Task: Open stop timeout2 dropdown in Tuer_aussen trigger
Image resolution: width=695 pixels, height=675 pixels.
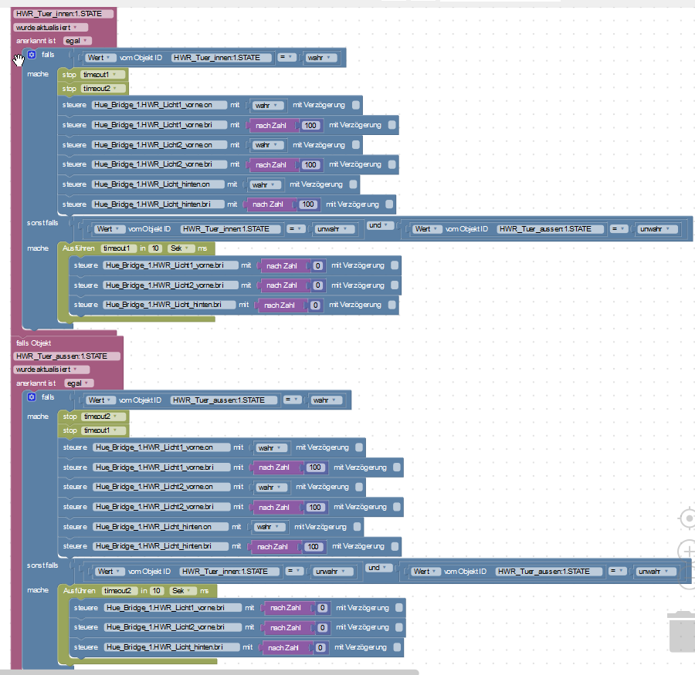Action: tap(104, 417)
